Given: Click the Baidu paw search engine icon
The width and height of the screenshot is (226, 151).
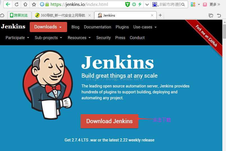Looking at the screenshot, I should coord(154,4).
